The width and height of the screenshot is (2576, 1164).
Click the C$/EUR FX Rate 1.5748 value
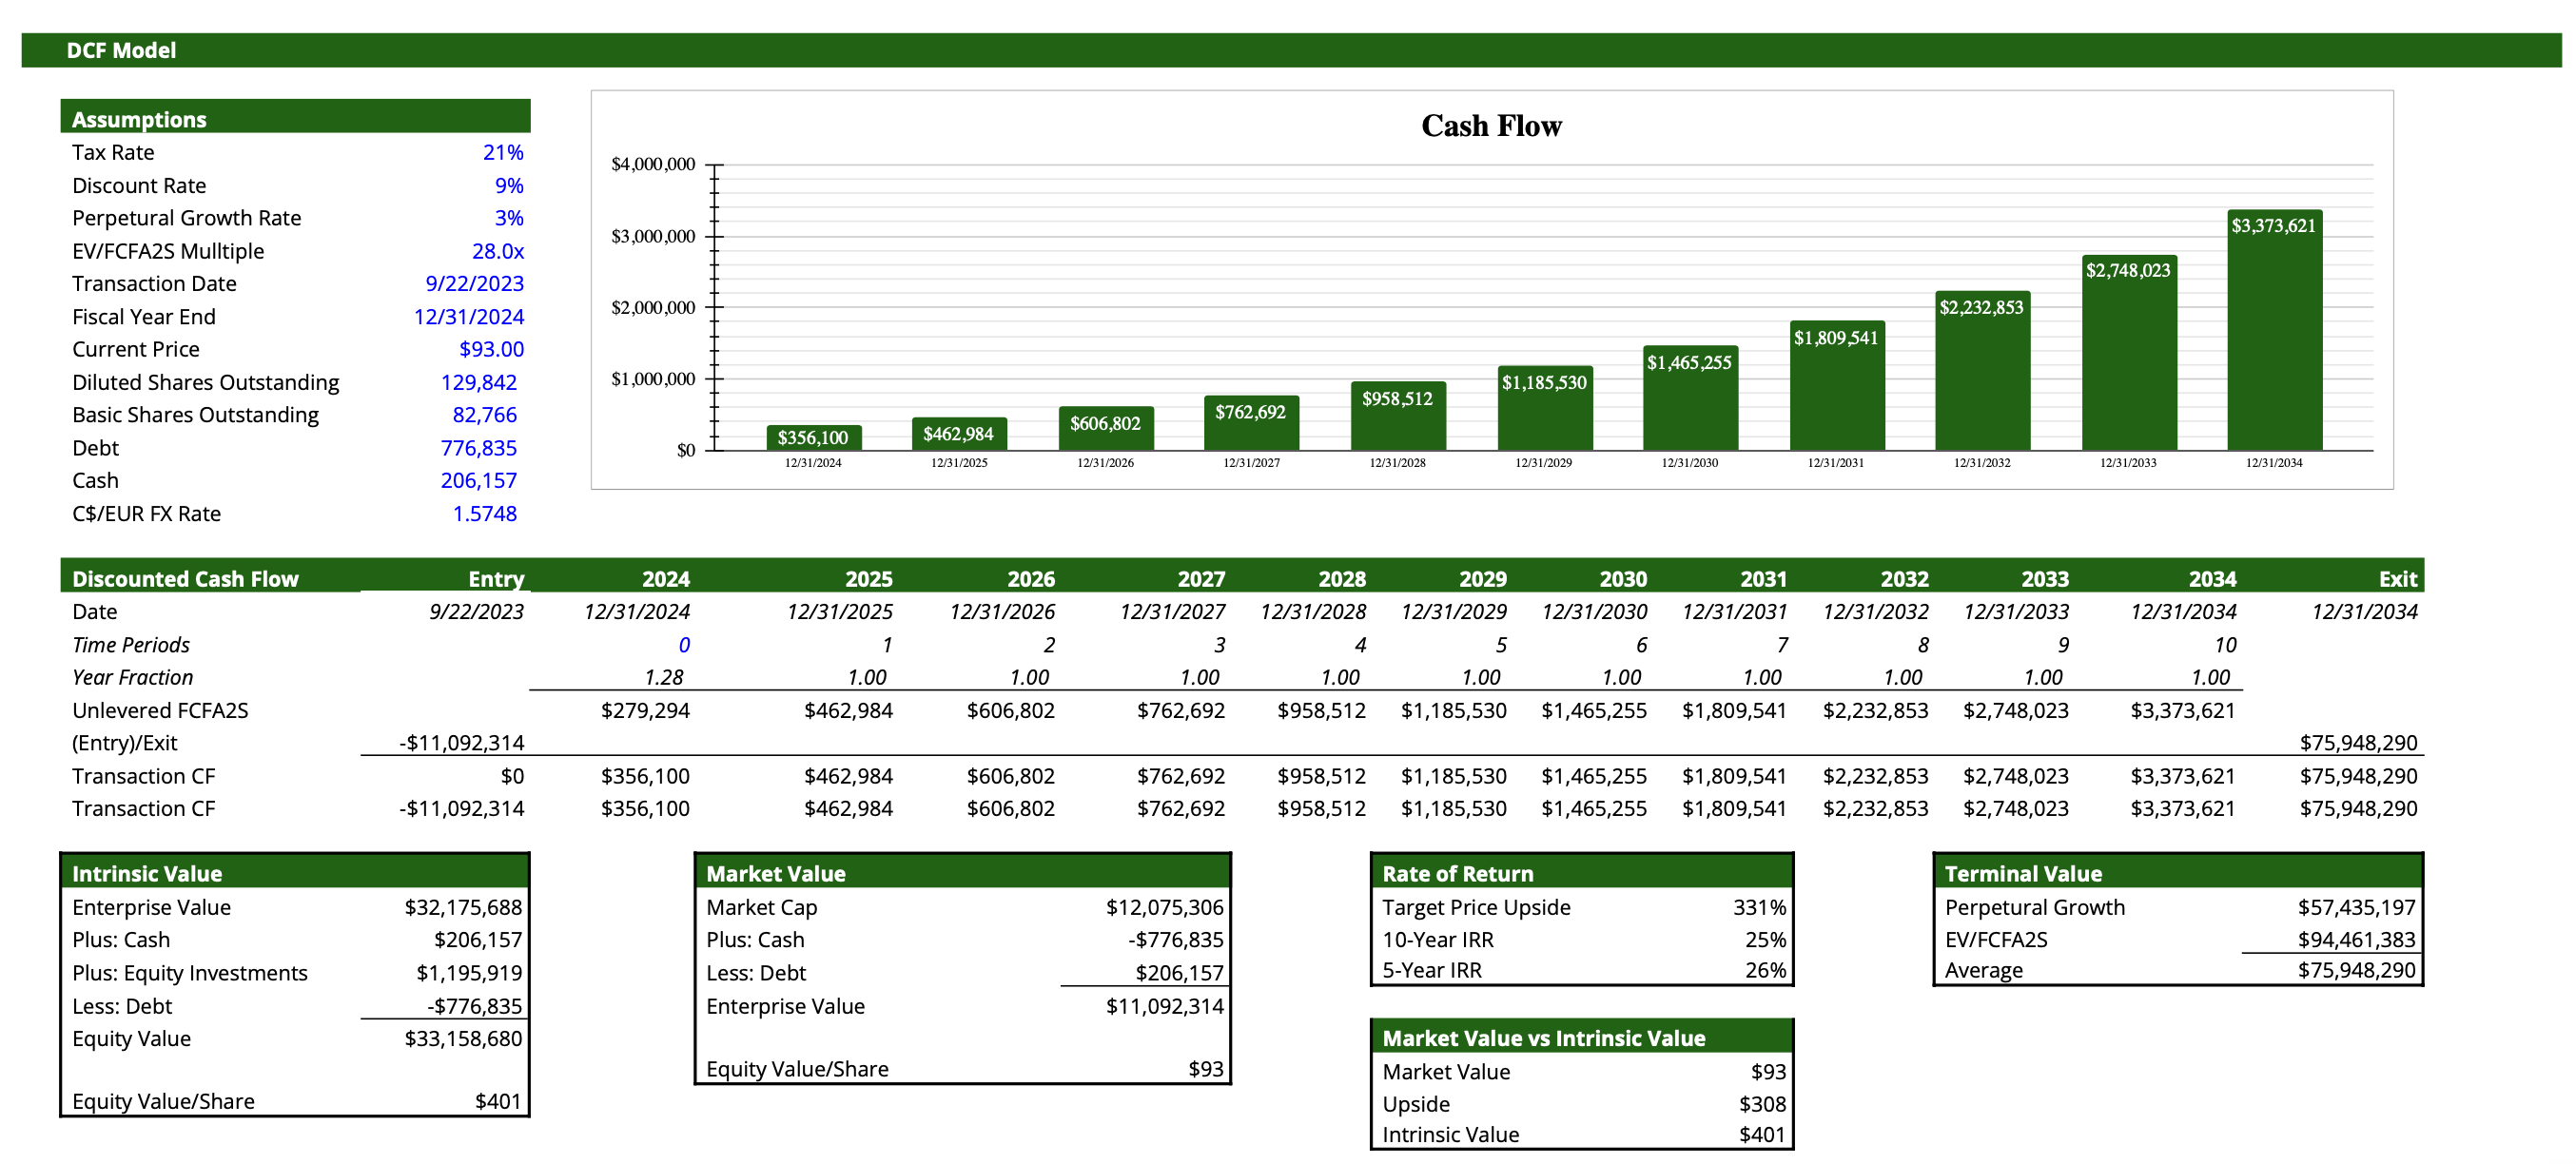coord(484,513)
